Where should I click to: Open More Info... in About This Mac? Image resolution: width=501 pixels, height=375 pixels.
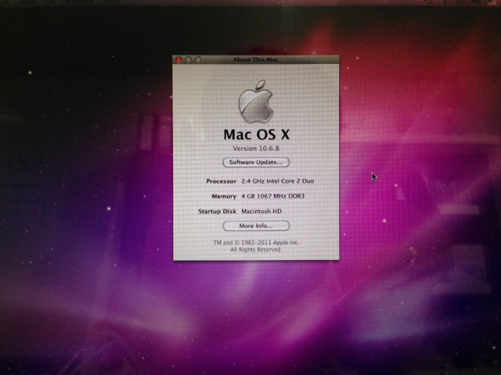[256, 226]
